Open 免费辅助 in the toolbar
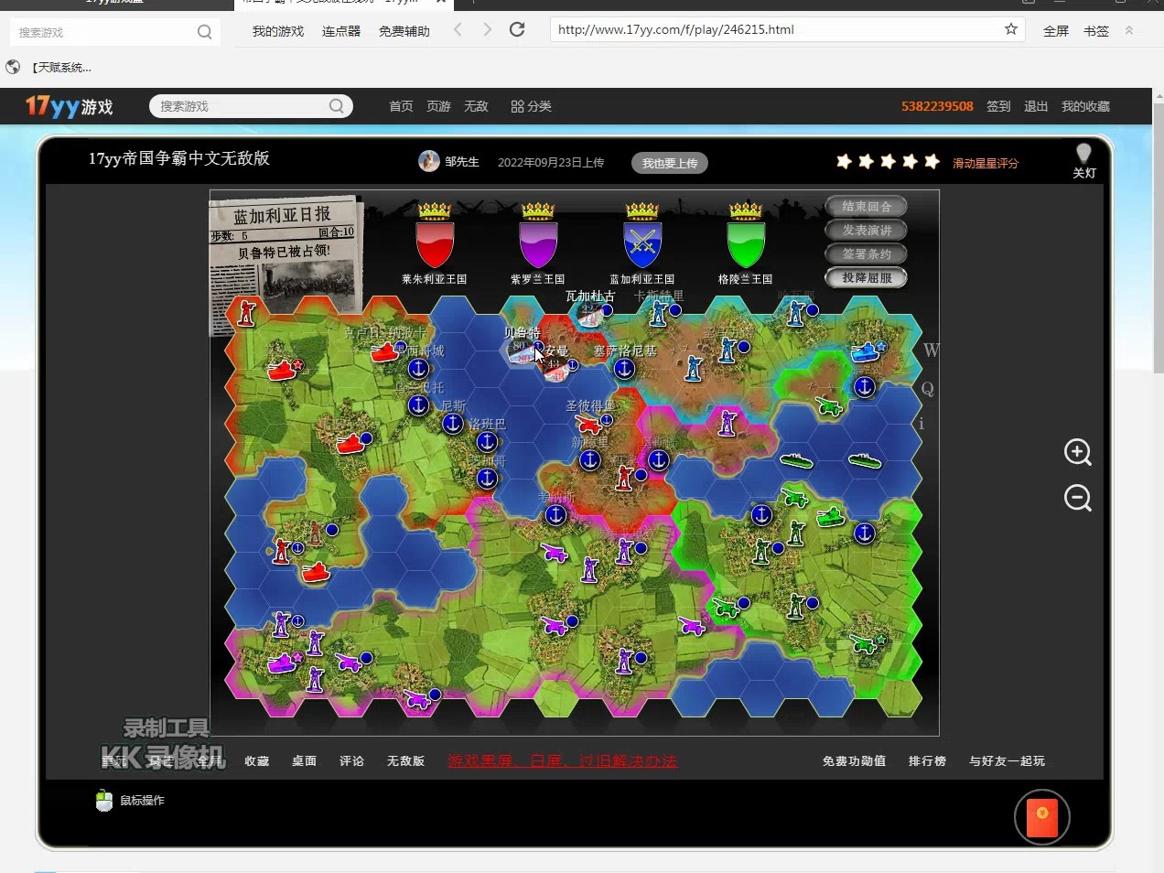The width and height of the screenshot is (1164, 873). (x=404, y=31)
